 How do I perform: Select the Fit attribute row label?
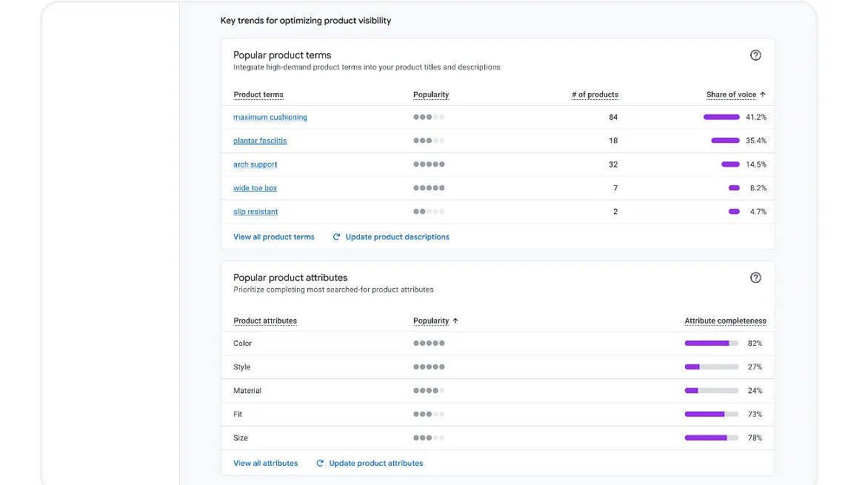point(238,414)
